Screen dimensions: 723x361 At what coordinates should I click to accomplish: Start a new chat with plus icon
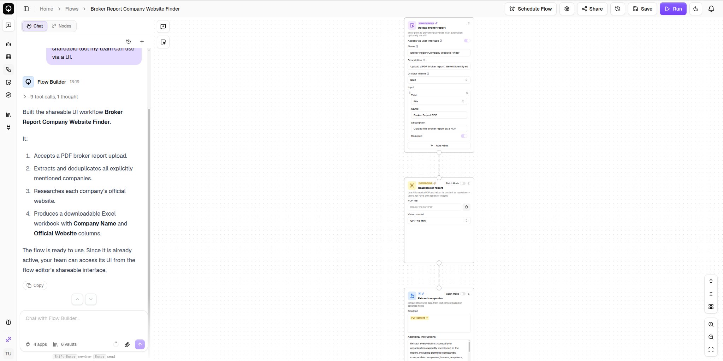pos(142,42)
